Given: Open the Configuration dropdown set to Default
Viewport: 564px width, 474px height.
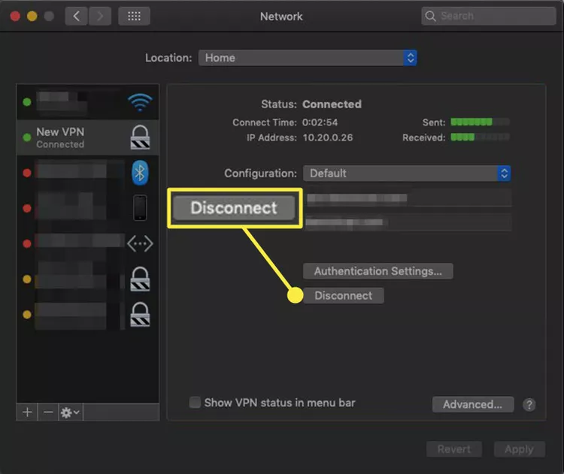Looking at the screenshot, I should click(407, 174).
